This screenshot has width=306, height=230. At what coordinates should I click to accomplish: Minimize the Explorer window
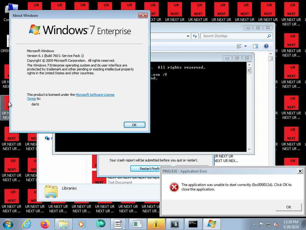(x=248, y=28)
